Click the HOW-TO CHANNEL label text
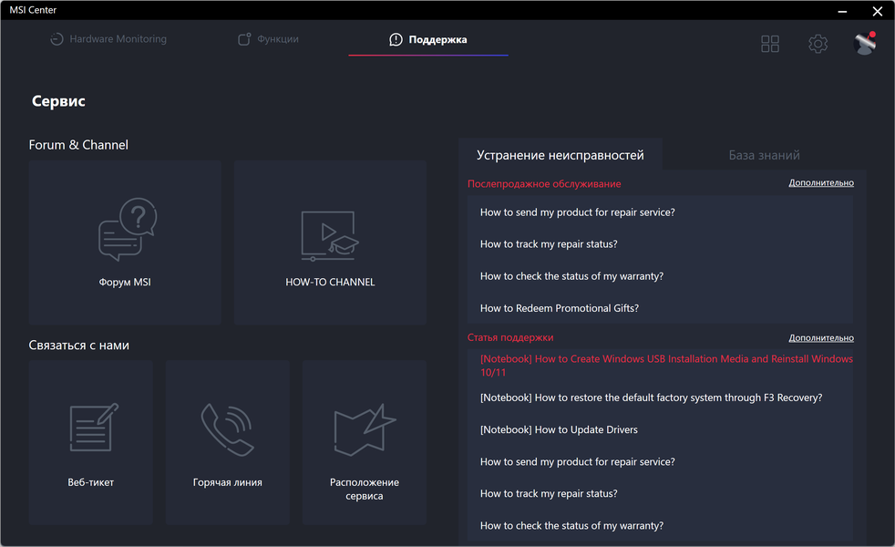Image resolution: width=895 pixels, height=547 pixels. click(x=330, y=282)
